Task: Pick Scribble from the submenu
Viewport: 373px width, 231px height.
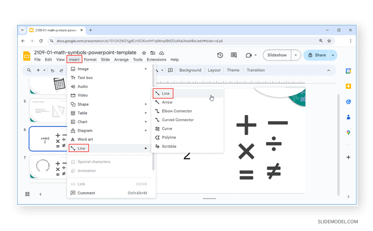Action: [x=187, y=146]
